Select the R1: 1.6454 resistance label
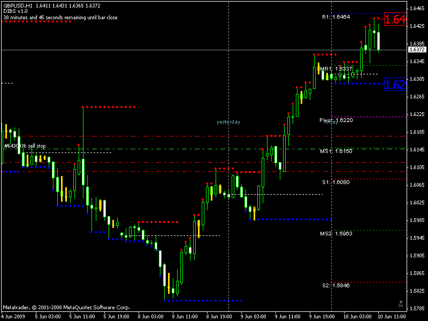Image resolution: width=428 pixels, height=321 pixels. [334, 16]
